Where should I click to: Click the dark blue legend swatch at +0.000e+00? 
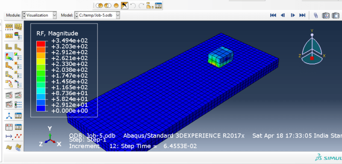coord(41,108)
